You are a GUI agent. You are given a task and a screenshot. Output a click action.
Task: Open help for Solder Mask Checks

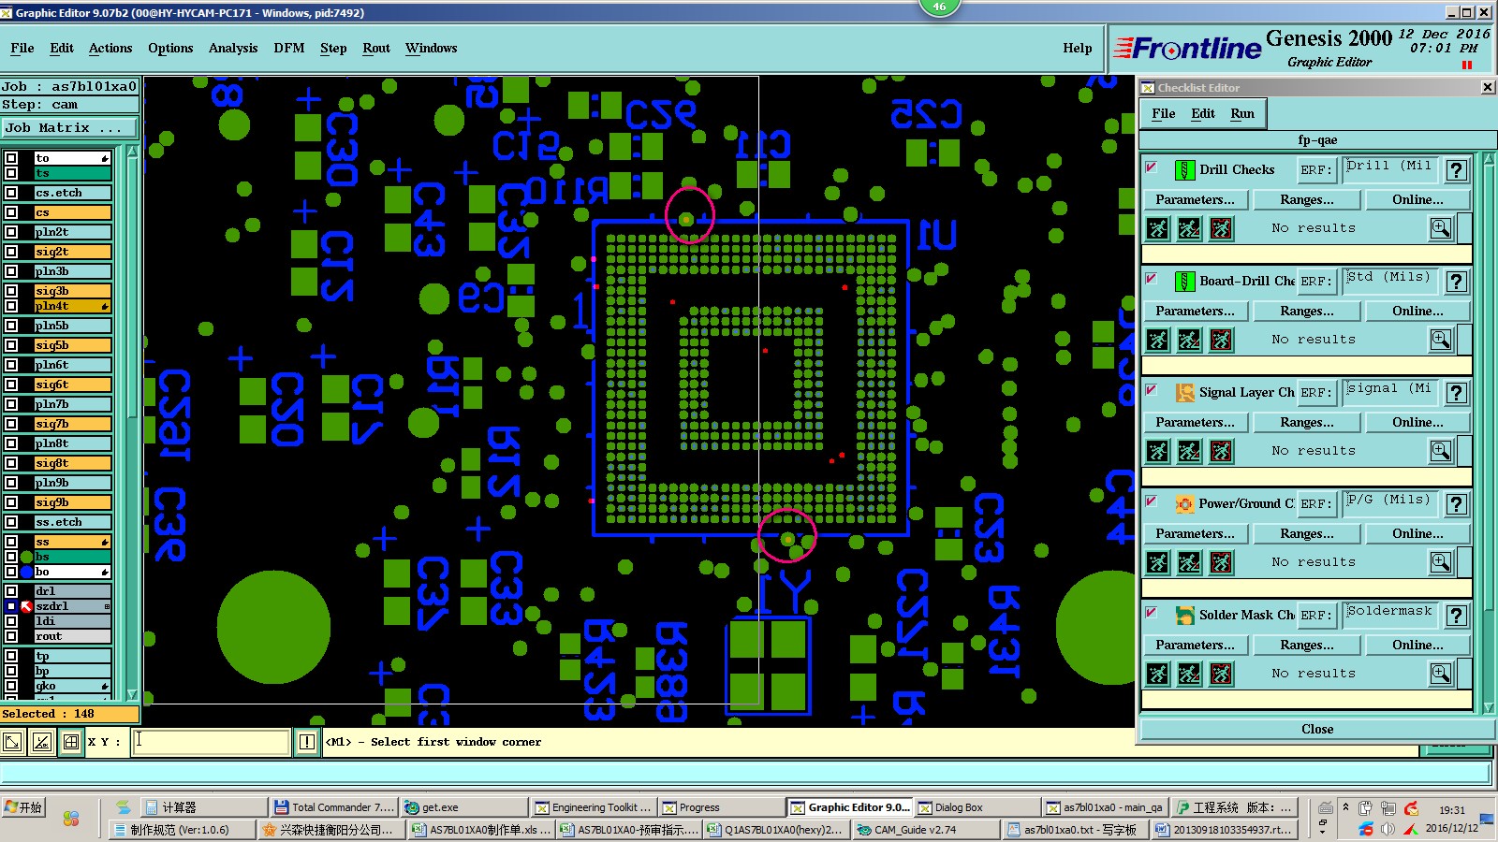pos(1456,616)
